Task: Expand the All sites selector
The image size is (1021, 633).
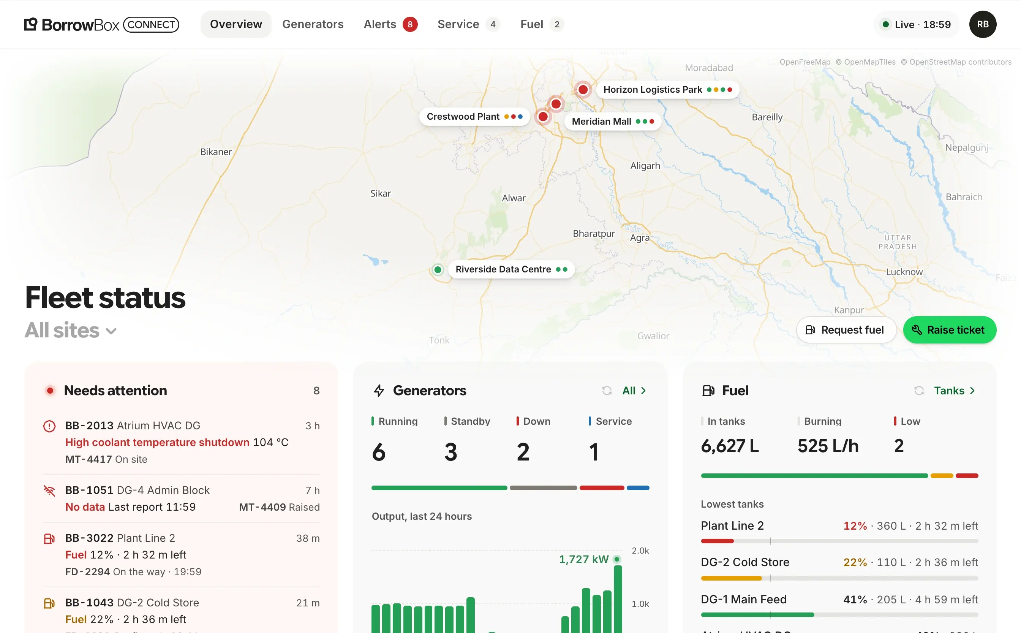Action: tap(70, 330)
